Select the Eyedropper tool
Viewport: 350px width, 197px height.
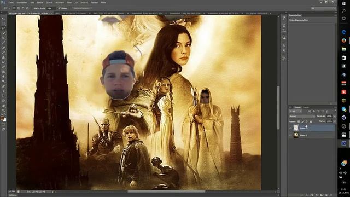(x=3, y=43)
